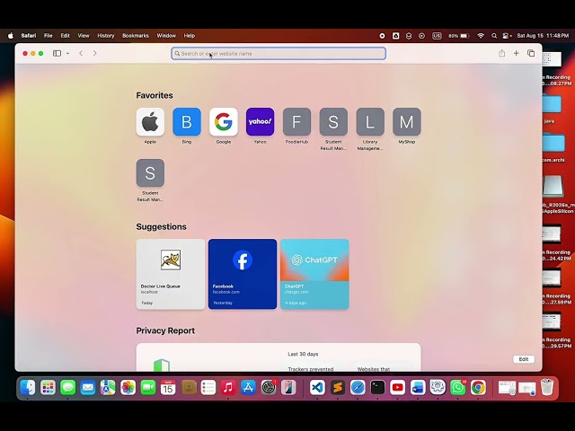The width and height of the screenshot is (575, 431).
Task: Open Calendar from the Dock
Action: (168, 387)
